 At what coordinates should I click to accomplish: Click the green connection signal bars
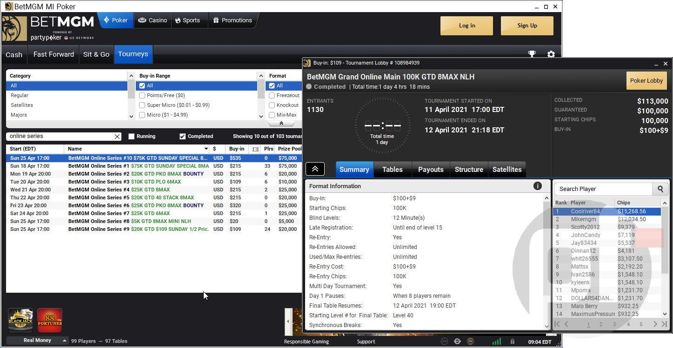(497, 341)
